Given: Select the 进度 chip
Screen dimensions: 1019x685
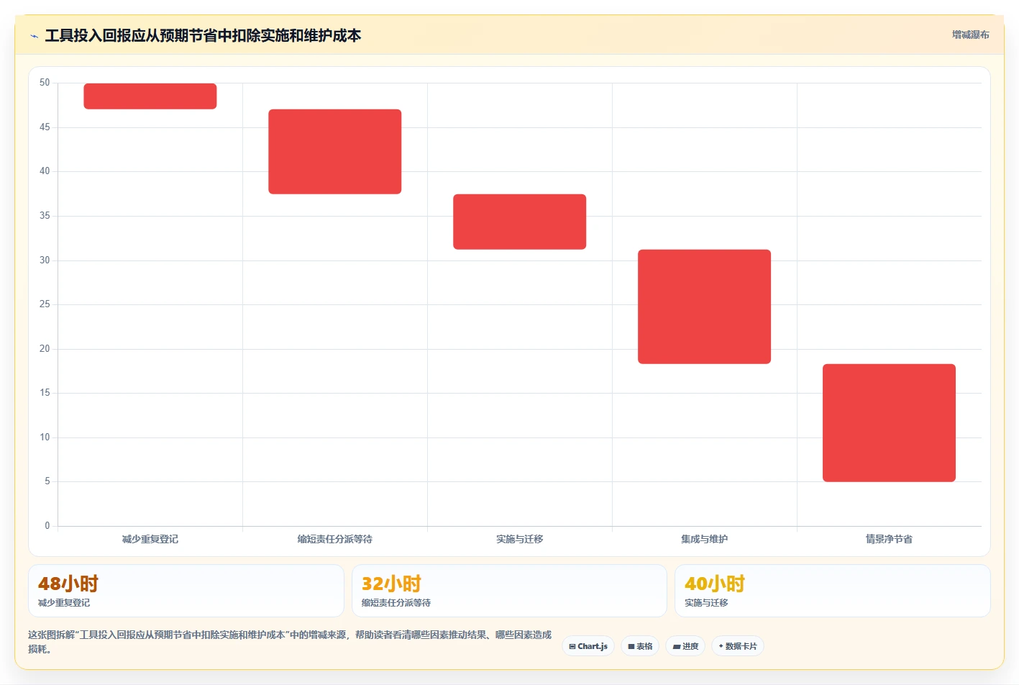Looking at the screenshot, I should [685, 646].
